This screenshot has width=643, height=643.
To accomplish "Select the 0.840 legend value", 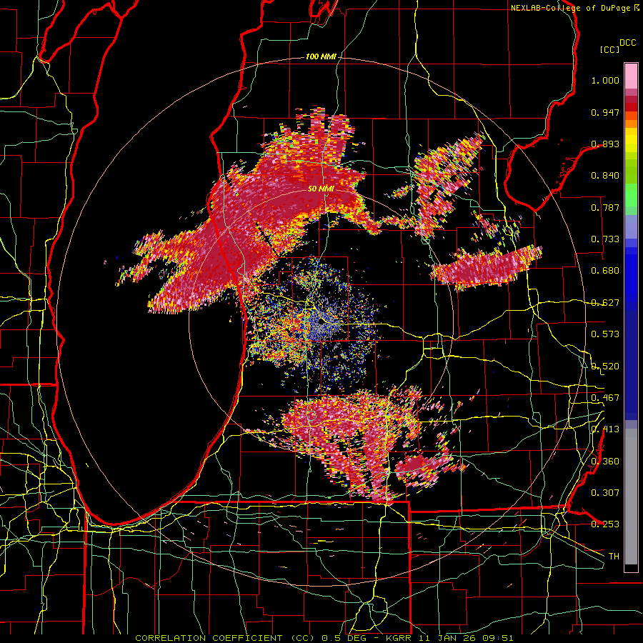I will tap(605, 176).
